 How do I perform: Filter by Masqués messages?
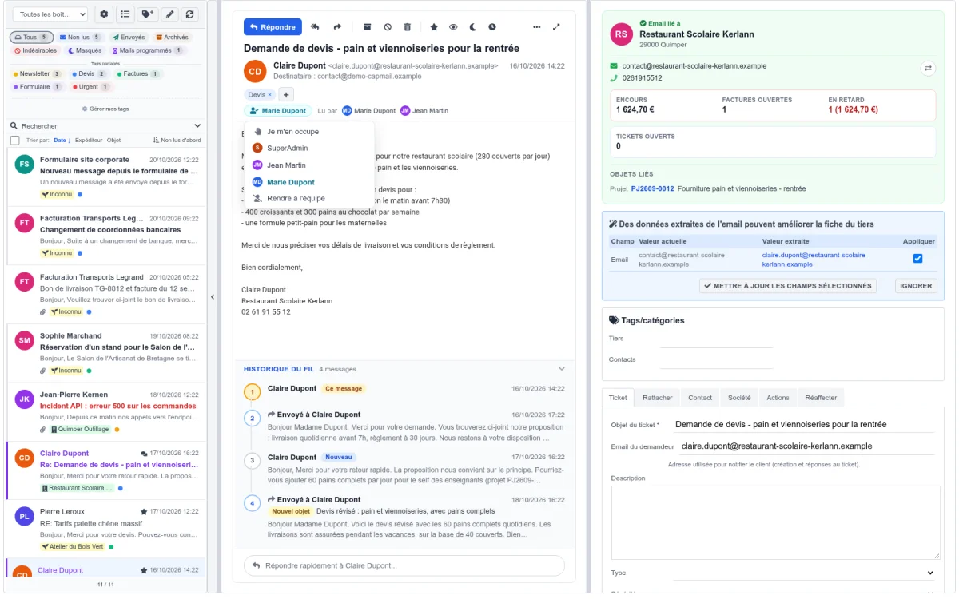(x=85, y=50)
